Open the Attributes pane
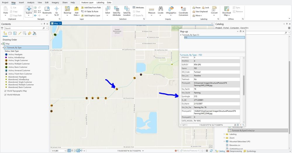 [138, 8]
